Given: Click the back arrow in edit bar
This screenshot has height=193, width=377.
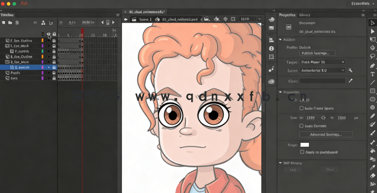Looking at the screenshot, I should 126,19.
